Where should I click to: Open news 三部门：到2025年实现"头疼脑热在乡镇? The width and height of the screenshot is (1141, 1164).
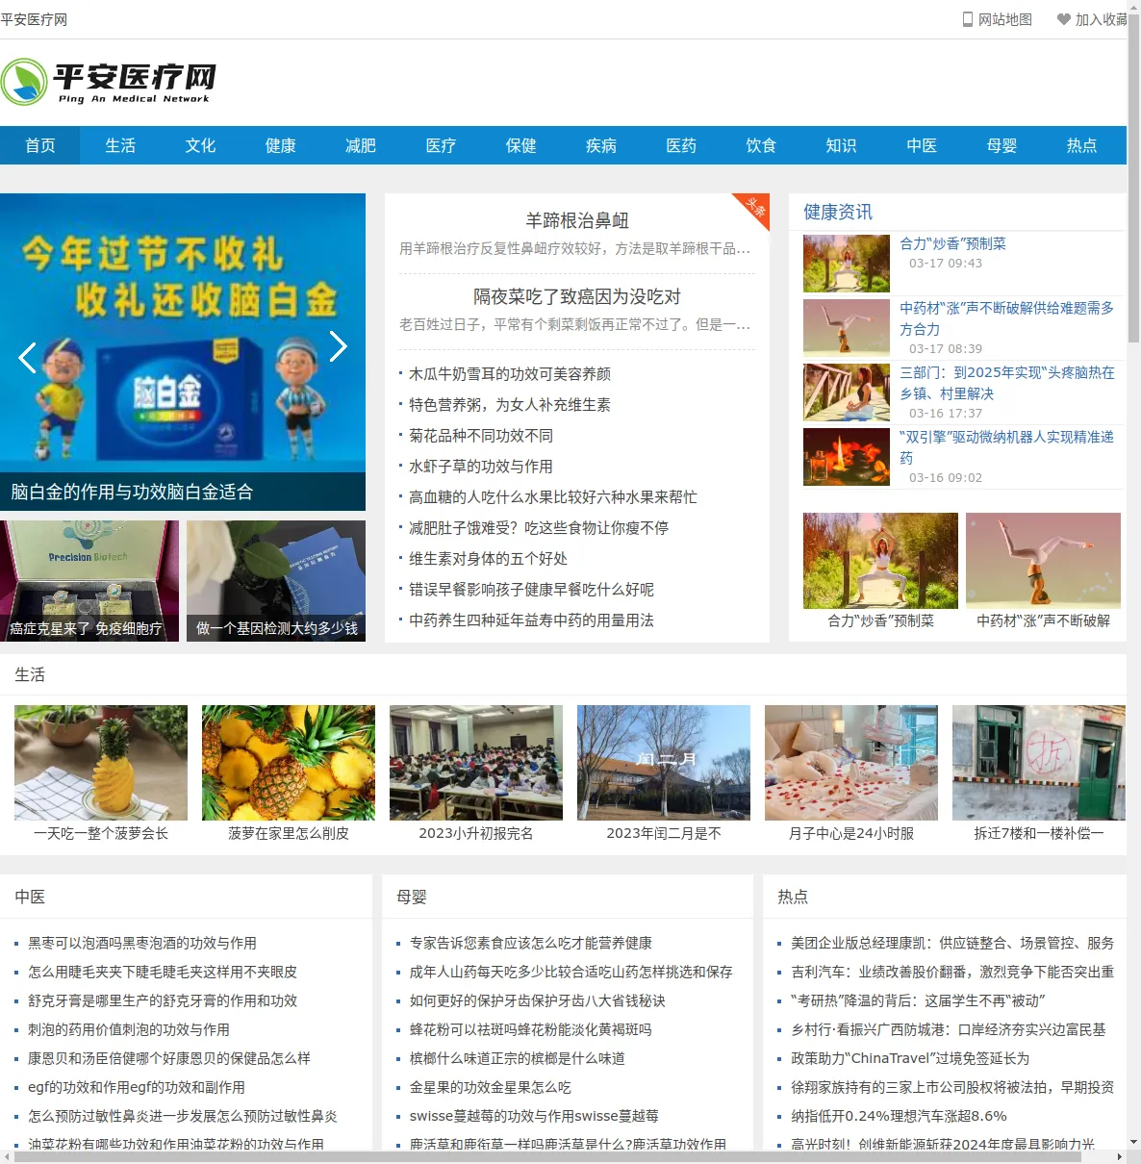[1006, 383]
